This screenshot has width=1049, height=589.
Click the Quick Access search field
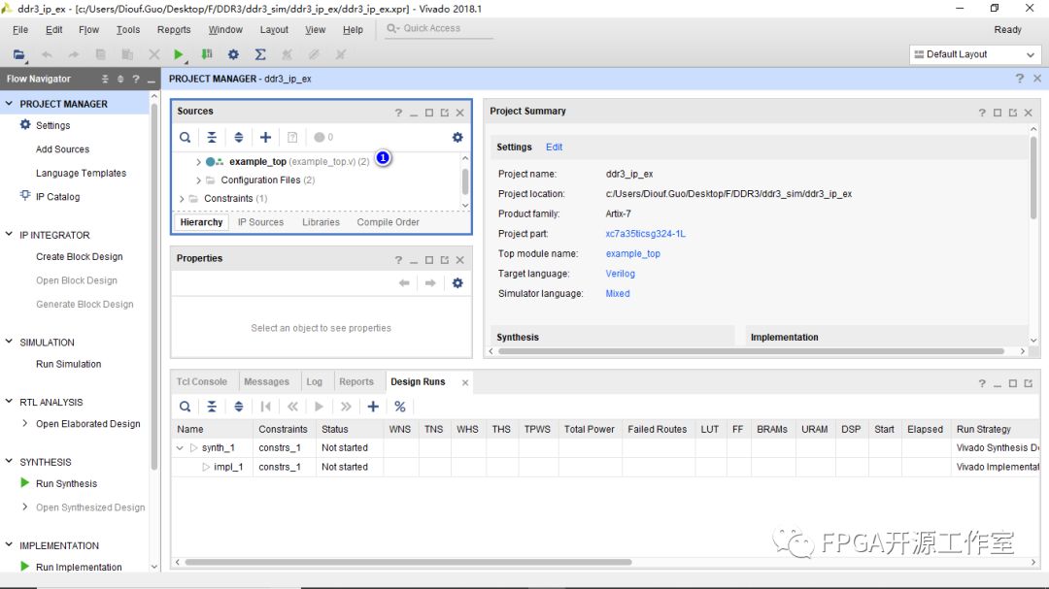pos(437,29)
